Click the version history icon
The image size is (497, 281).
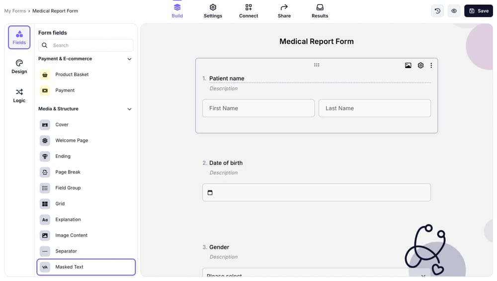coord(437,11)
